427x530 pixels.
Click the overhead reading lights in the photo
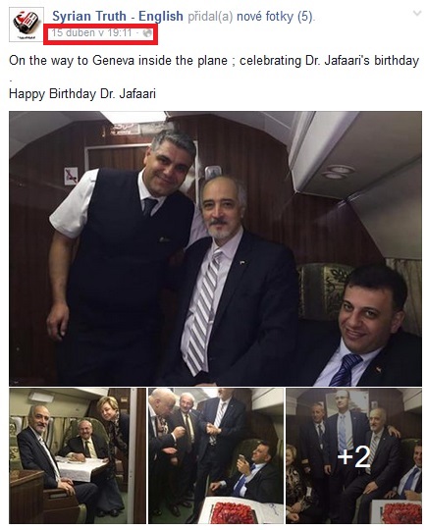pos(338,172)
